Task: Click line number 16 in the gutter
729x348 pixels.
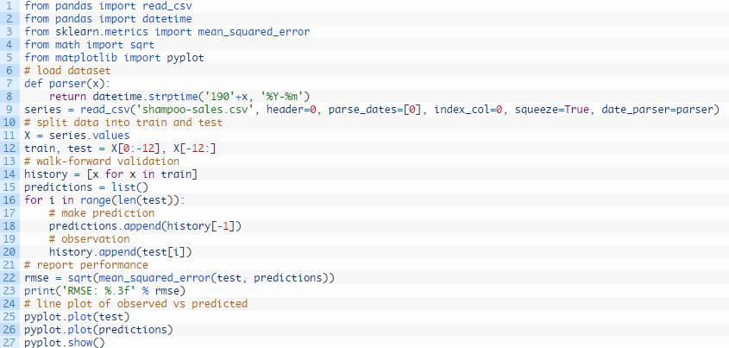Action: tap(9, 200)
